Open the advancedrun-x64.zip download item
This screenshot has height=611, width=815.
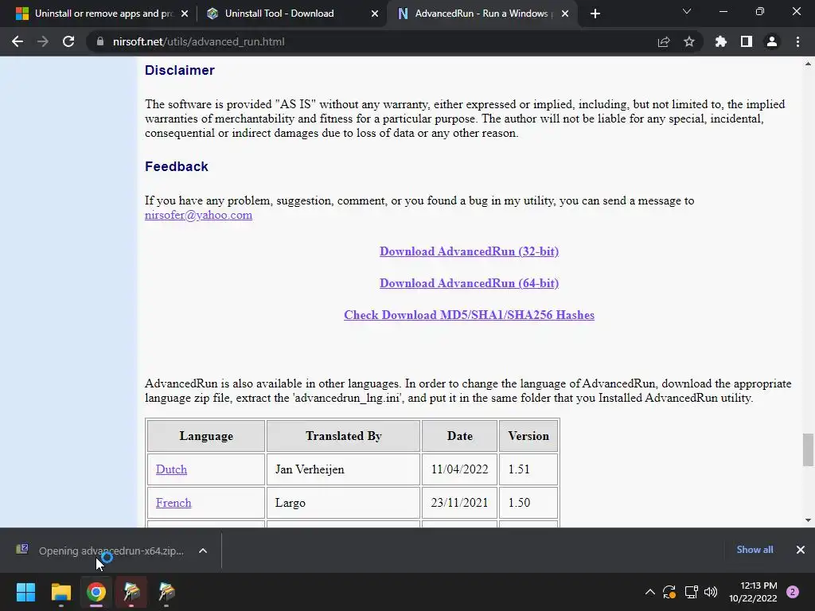point(99,551)
